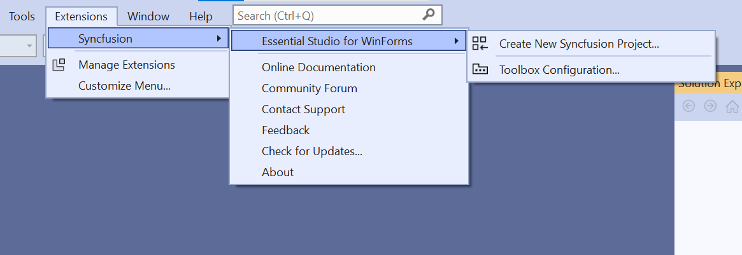Click the search magnifier icon
This screenshot has height=255, width=742.
[x=429, y=15]
